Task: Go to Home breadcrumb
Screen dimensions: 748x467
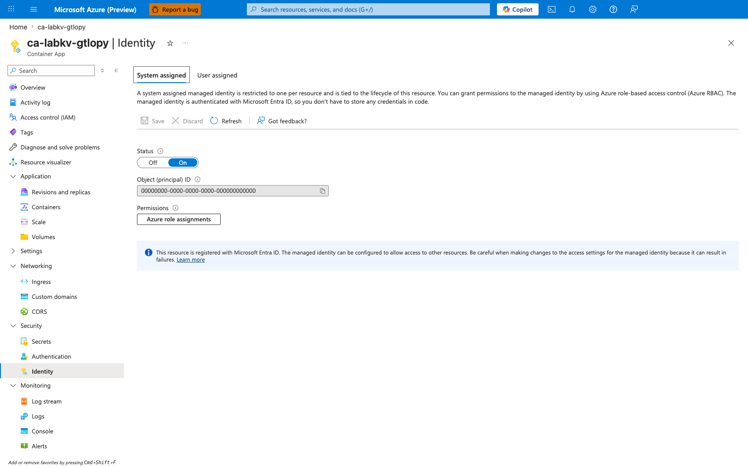Action: [x=18, y=27]
